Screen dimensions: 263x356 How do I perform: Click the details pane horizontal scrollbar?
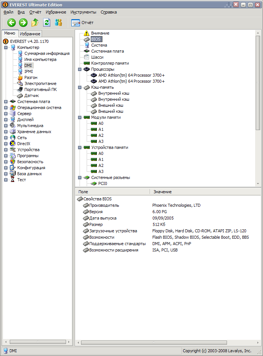[154, 342]
